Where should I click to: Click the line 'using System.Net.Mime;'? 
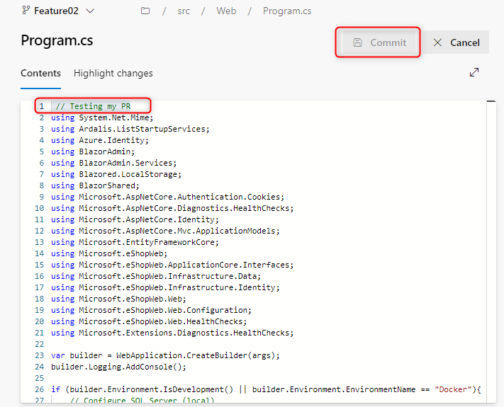[x=102, y=117]
